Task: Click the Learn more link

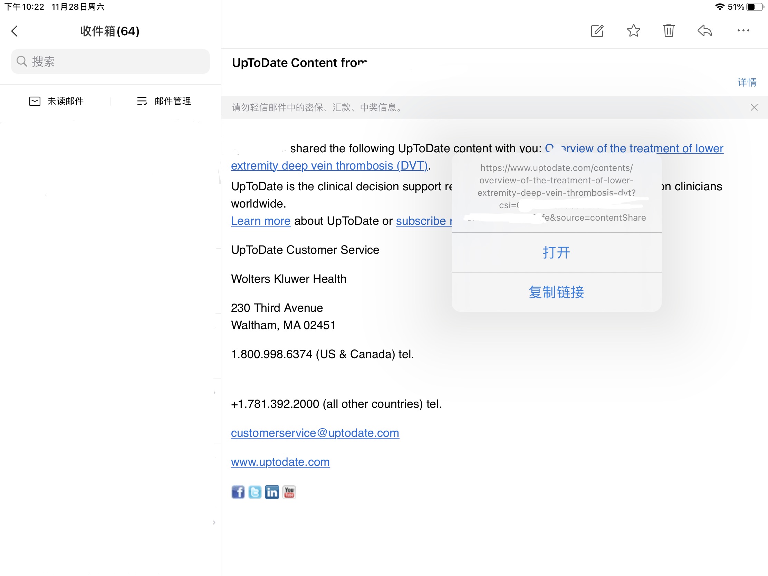Action: [260, 221]
